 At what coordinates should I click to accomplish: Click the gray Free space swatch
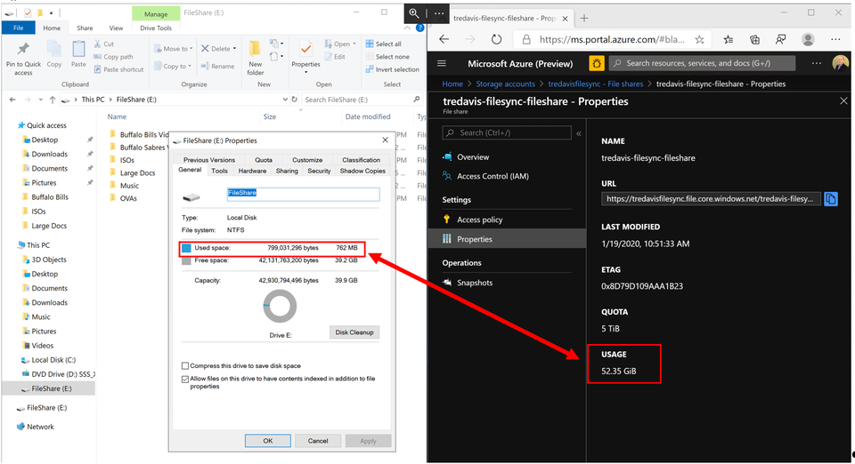(x=186, y=261)
